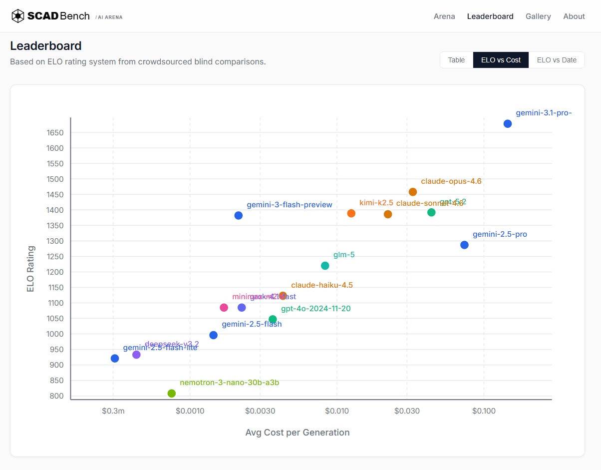Screen dimensions: 601x470
Task: Click the 1650 y-axis tick label
Action: [x=56, y=133]
